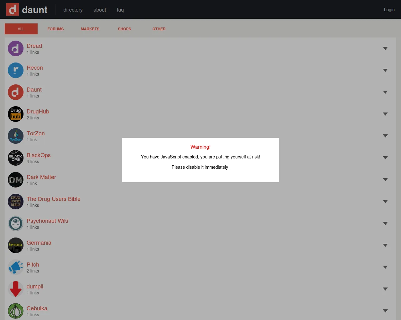
Task: Expand the Germania row arrow
Action: coord(385,245)
